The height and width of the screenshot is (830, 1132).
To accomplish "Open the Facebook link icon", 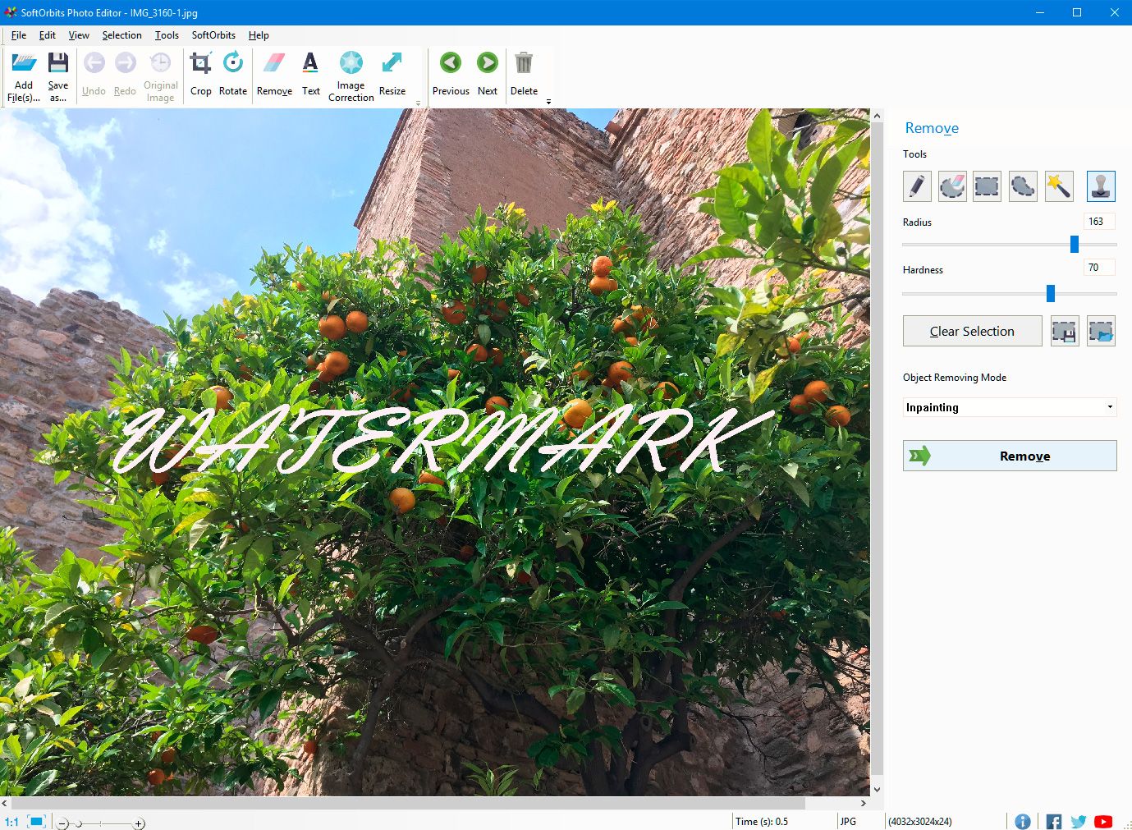I will pos(1054,821).
